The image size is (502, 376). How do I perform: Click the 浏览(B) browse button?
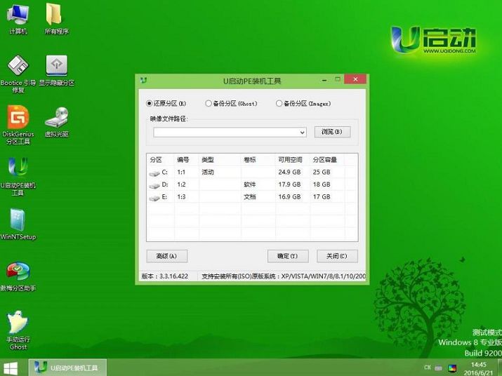[x=332, y=132]
